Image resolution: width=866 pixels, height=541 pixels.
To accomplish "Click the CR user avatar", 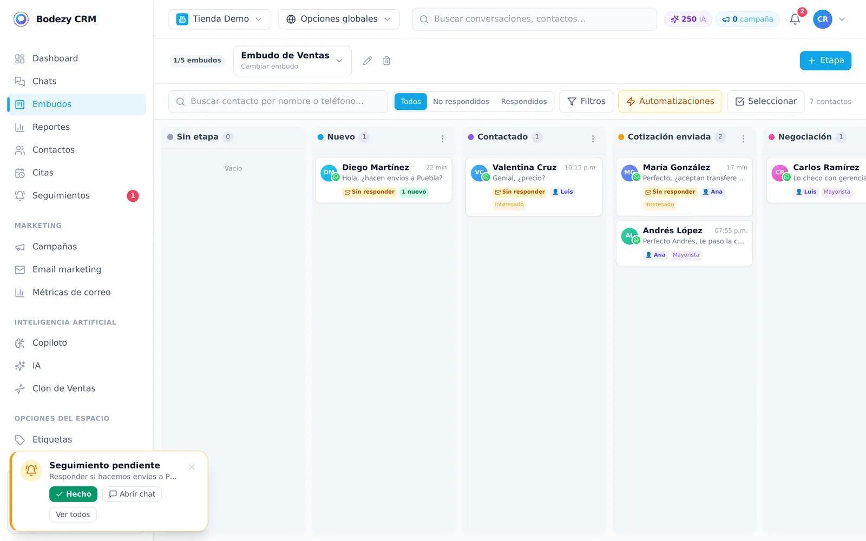I will pos(822,19).
